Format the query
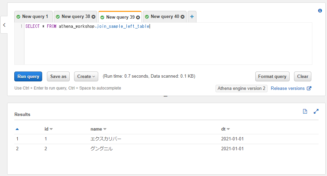The width and height of the screenshot is (327, 176). click(x=272, y=76)
